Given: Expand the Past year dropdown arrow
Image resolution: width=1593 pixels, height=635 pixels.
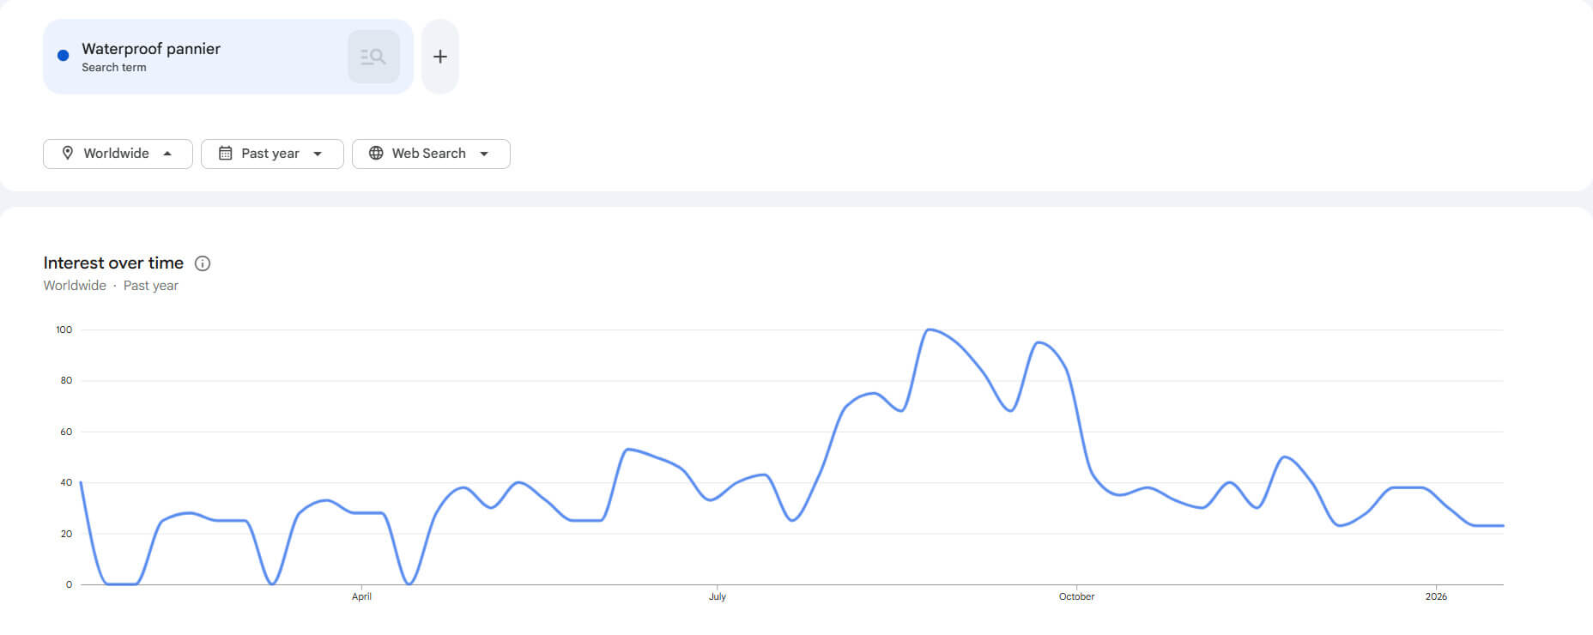Looking at the screenshot, I should 318,154.
